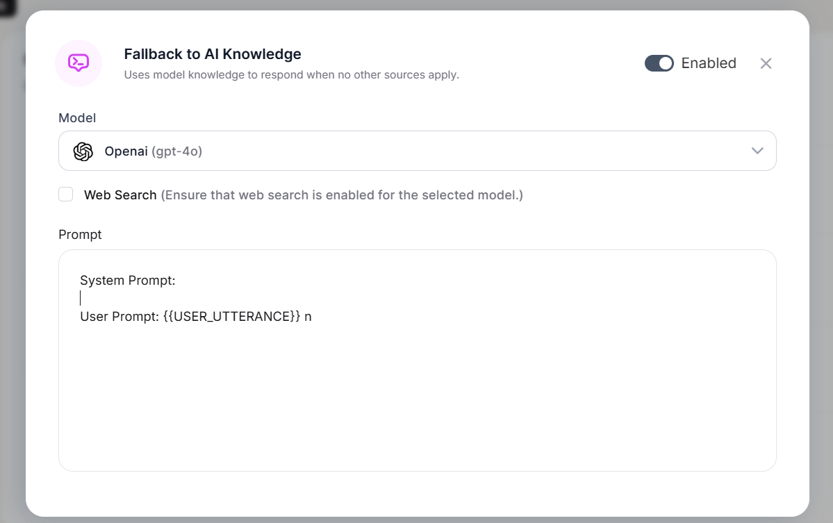Toggle off the Enabled switch

coord(659,63)
